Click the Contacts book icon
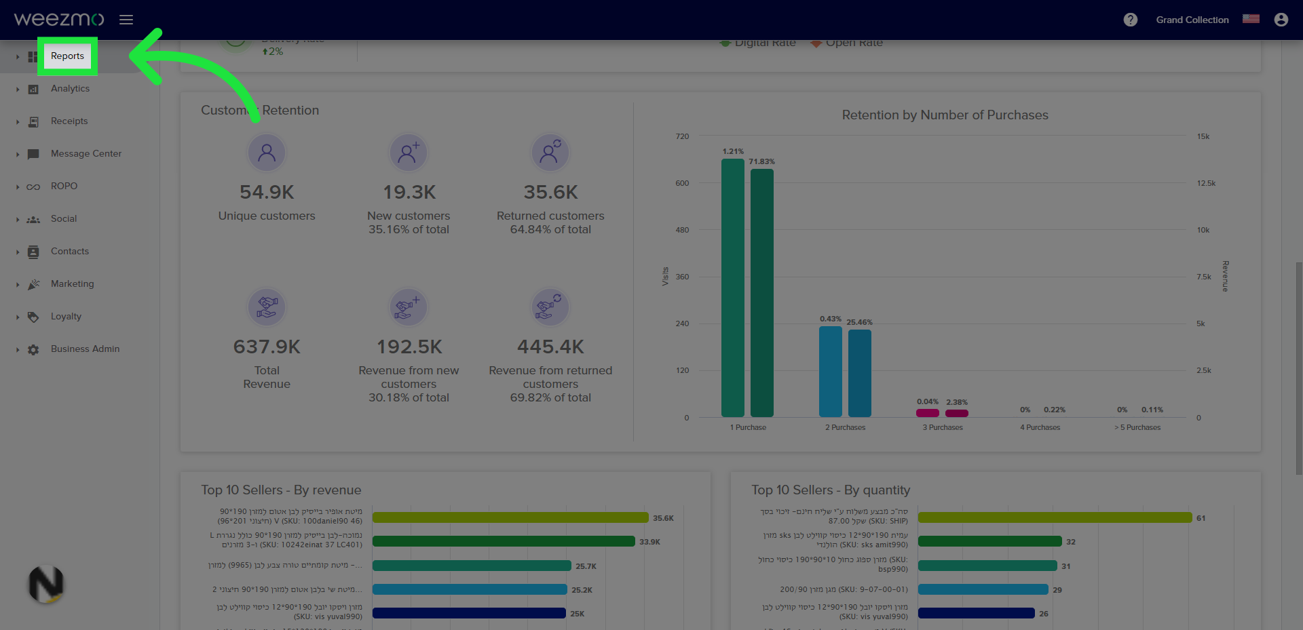 click(33, 252)
